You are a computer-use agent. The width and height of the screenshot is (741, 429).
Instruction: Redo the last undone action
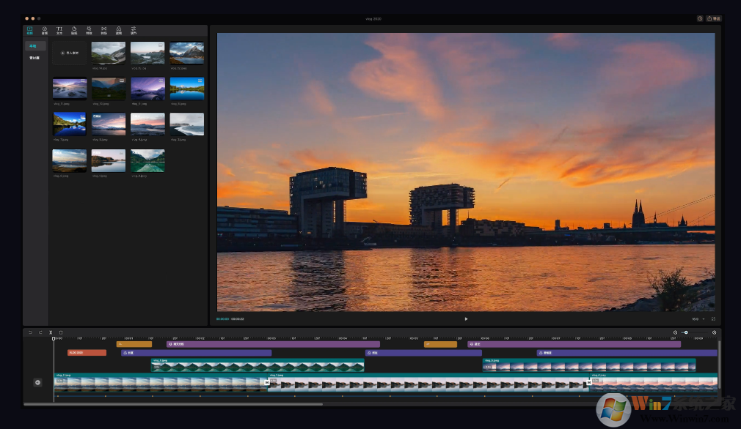click(40, 332)
